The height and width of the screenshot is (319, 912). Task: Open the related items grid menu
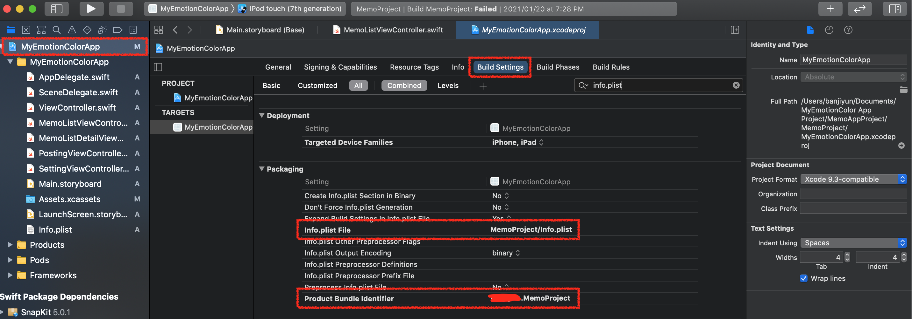tap(159, 30)
